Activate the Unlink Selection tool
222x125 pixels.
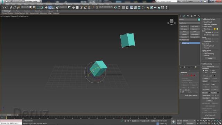click(x=15, y=7)
